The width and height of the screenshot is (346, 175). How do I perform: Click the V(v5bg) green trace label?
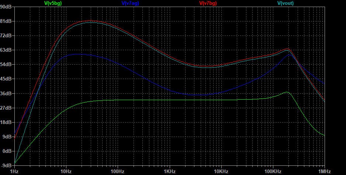coord(53,3)
